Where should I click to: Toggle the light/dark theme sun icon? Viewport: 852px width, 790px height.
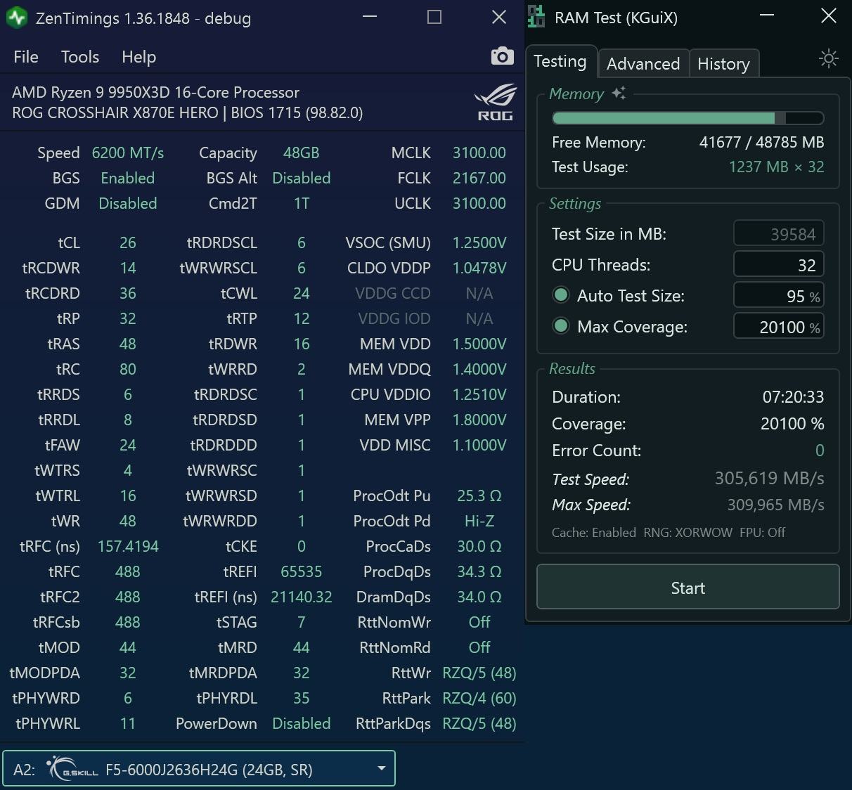[829, 58]
